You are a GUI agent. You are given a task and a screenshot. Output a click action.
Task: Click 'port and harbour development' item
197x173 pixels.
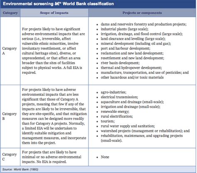126,49
